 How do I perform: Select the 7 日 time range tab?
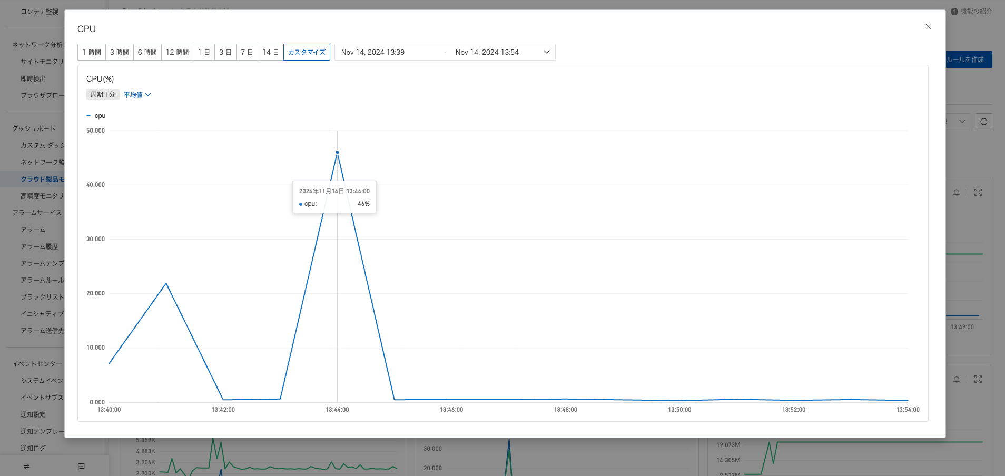point(247,52)
